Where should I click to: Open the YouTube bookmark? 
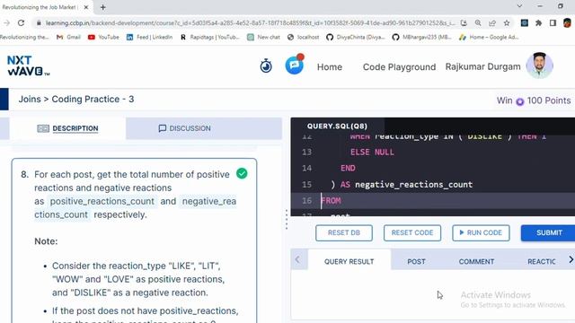104,37
